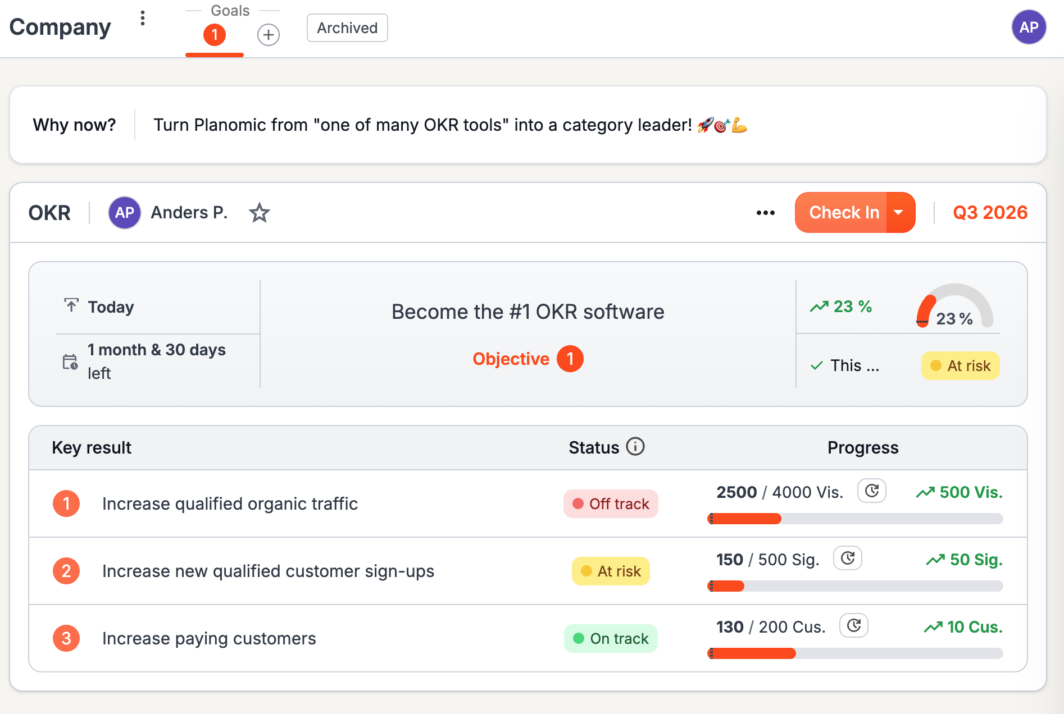
Task: Open the Company vertical dots menu
Action: point(143,19)
